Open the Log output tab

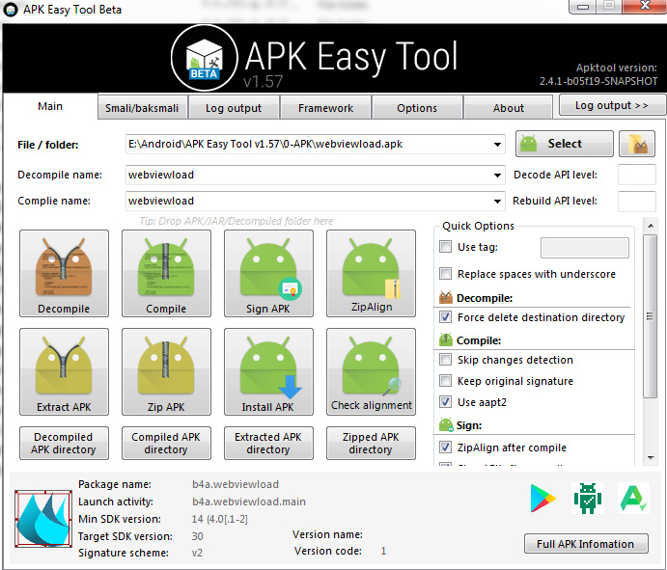click(234, 108)
